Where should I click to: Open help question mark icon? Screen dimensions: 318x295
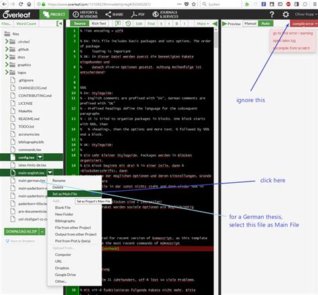click(x=272, y=15)
